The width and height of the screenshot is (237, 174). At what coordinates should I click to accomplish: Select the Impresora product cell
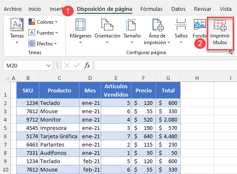[59, 128]
